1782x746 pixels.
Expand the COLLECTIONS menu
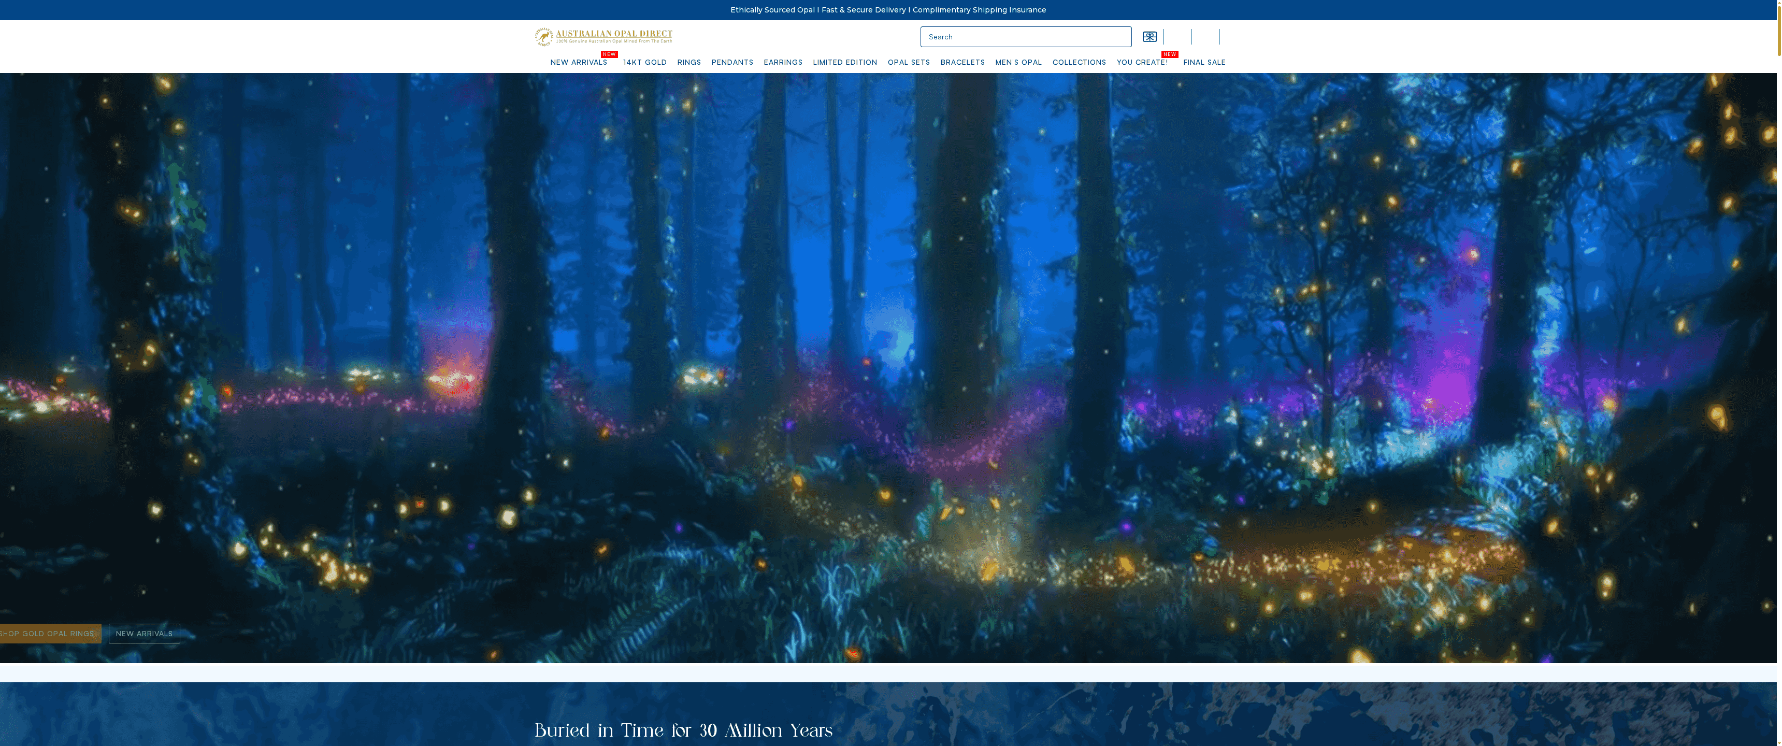coord(1079,62)
